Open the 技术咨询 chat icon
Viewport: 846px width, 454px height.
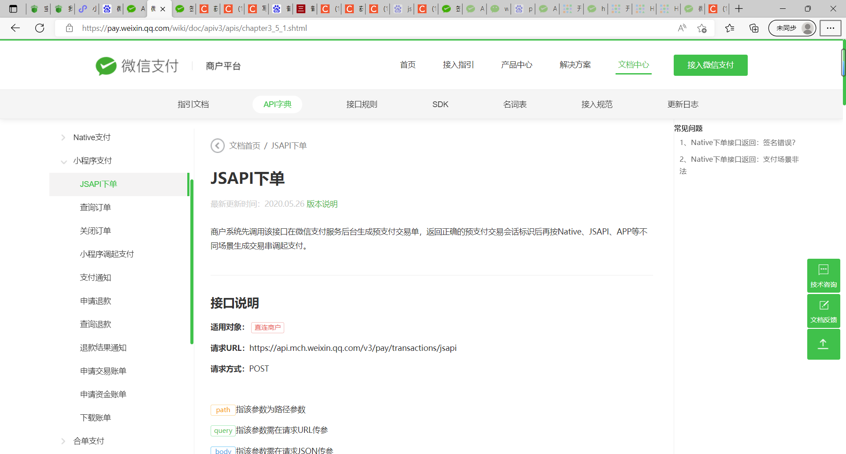(x=823, y=275)
